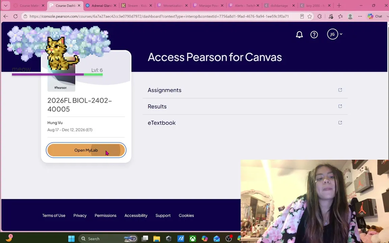
Task: Open the Outlook app on the taskbar
Action: coord(216,239)
